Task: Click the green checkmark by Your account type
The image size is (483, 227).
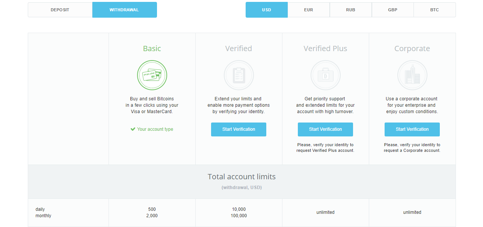Action: (x=133, y=129)
